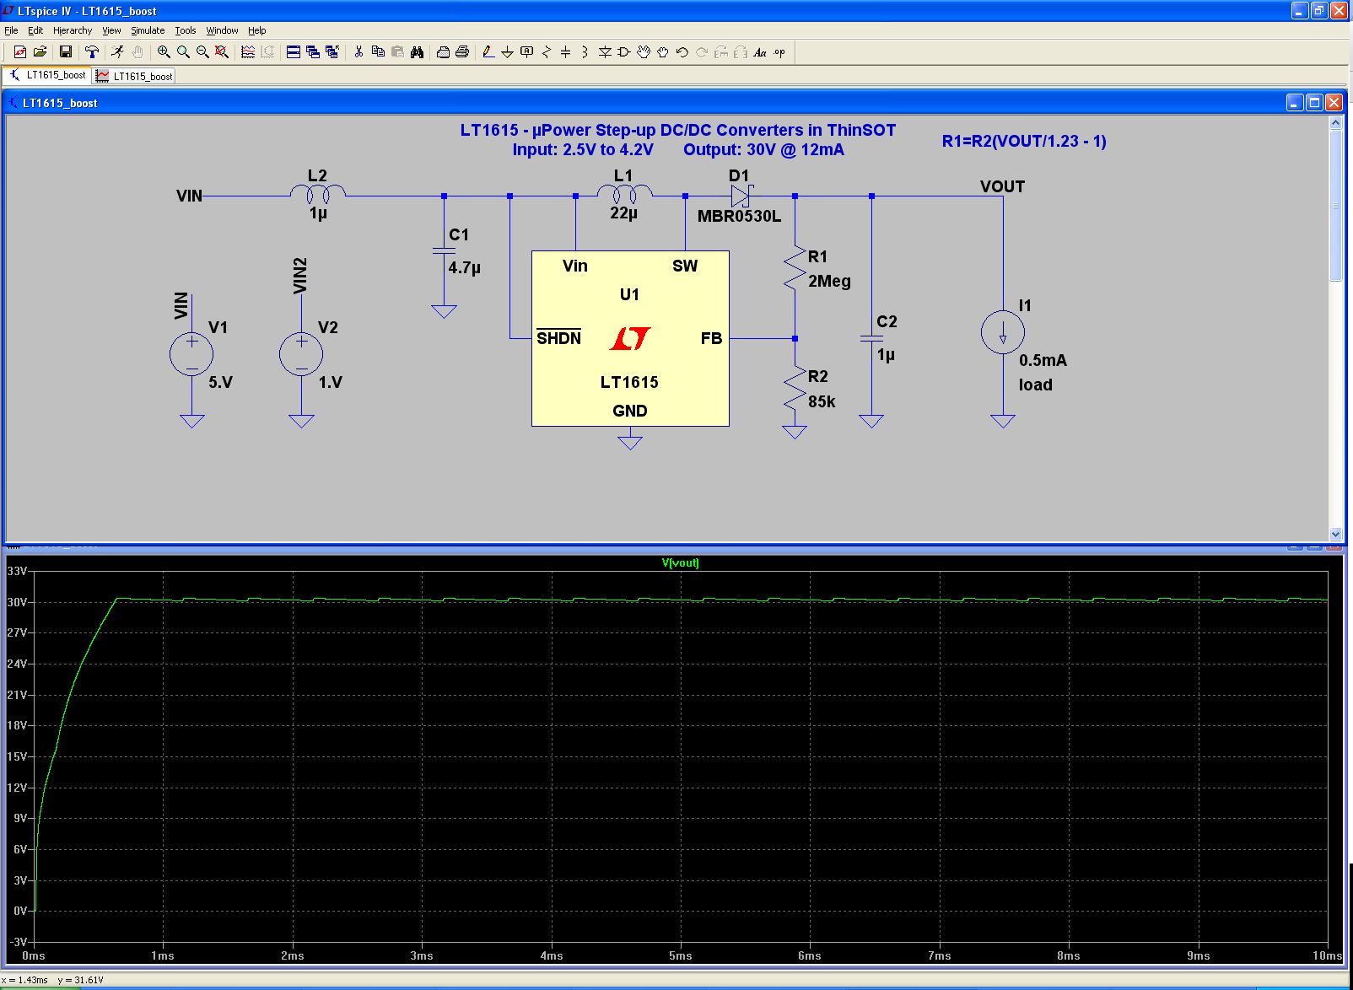
Task: Open component chooser gate icon
Action: pyautogui.click(x=624, y=52)
